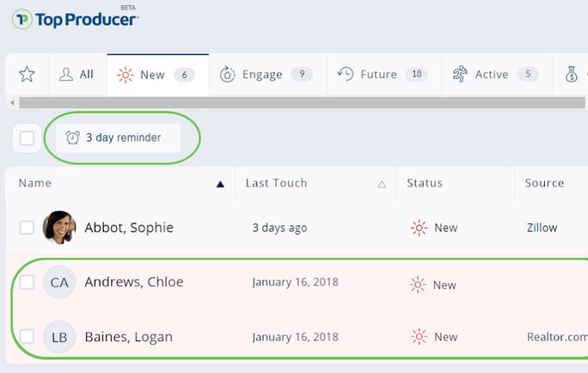Click the running person Active icon
The image size is (588, 373).
tap(460, 74)
